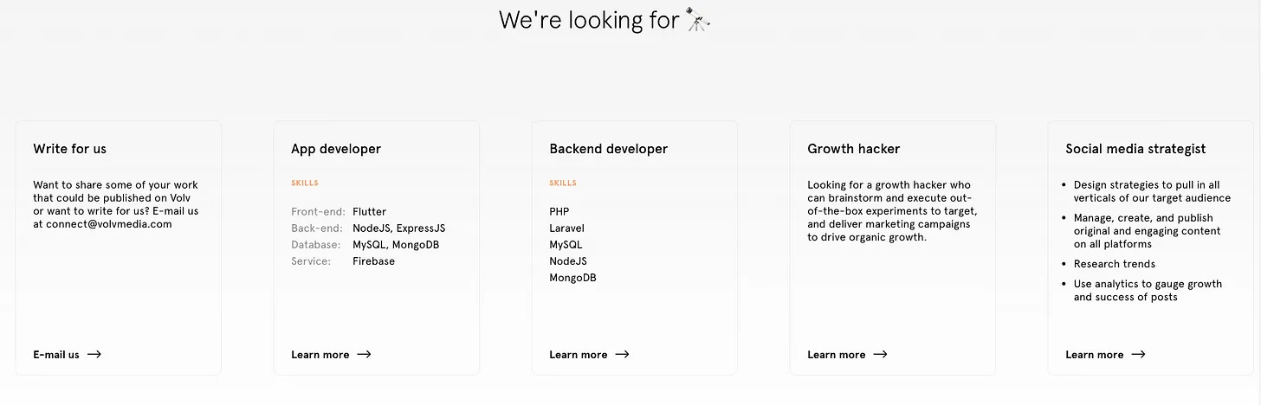
Task: Select the App developer card title
Action: [x=336, y=149]
